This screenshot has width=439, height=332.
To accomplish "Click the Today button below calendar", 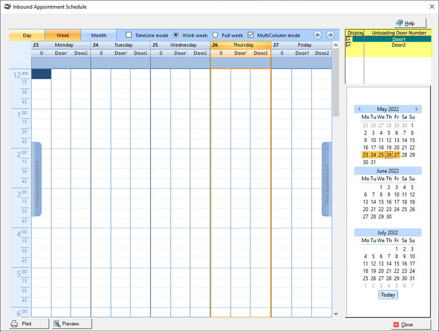I will pyautogui.click(x=388, y=295).
